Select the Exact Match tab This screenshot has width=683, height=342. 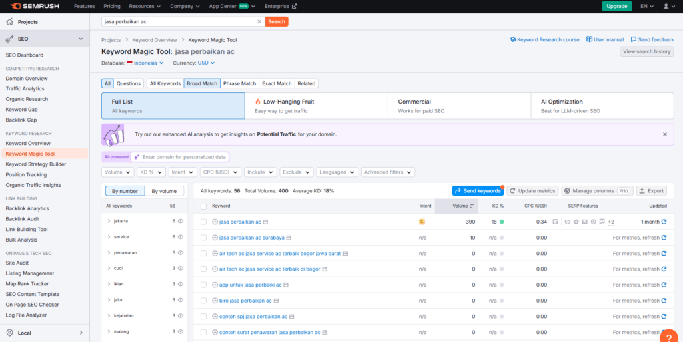(277, 83)
